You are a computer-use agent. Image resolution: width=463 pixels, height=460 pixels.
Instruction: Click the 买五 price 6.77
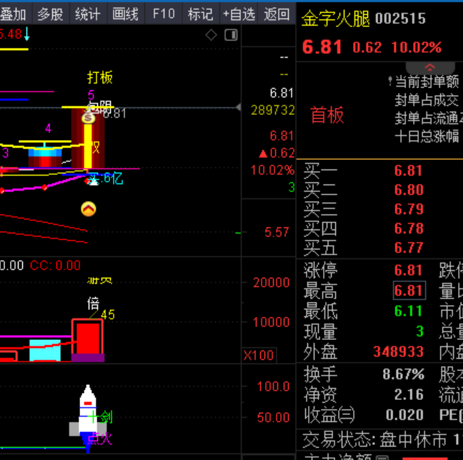pyautogui.click(x=409, y=247)
